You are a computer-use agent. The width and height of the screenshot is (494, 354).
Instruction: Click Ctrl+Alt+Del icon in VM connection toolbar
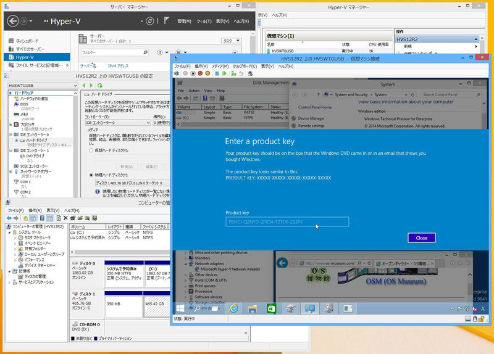click(177, 73)
